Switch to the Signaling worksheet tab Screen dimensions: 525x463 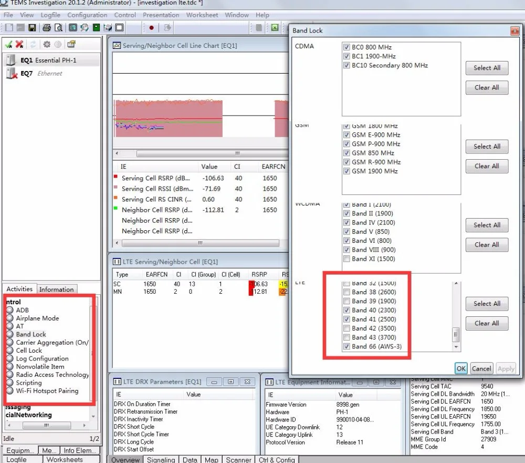161,460
